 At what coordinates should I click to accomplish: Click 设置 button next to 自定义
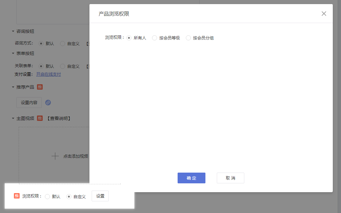(100, 196)
